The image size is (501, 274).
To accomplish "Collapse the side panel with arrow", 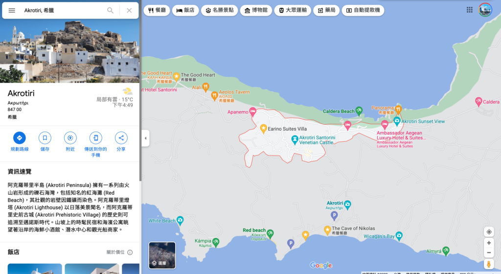I will (145, 138).
